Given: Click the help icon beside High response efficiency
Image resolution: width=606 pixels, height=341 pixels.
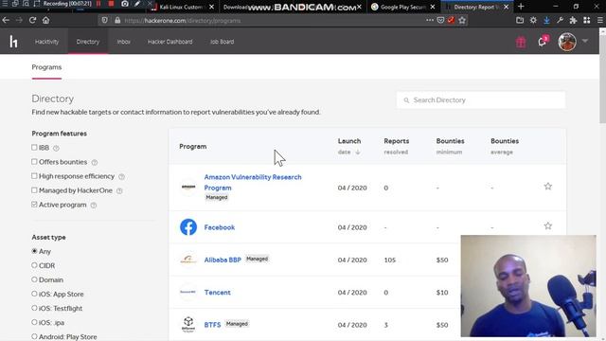Looking at the screenshot, I should pyautogui.click(x=122, y=177).
